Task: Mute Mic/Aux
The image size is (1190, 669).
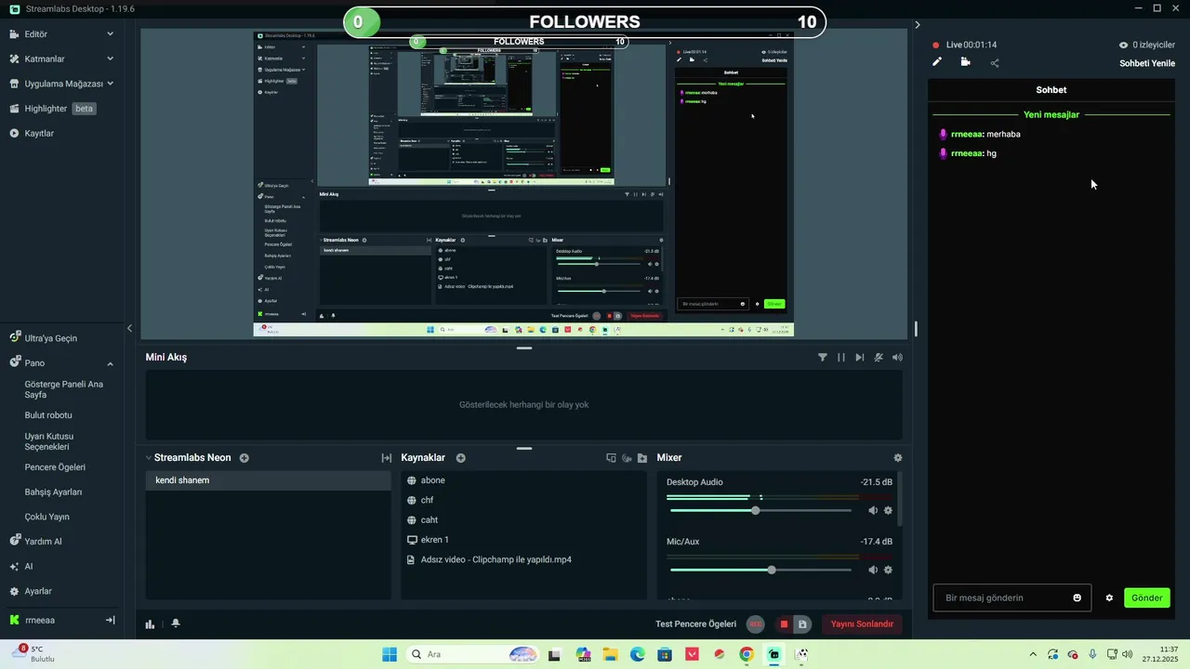Action: tap(873, 570)
